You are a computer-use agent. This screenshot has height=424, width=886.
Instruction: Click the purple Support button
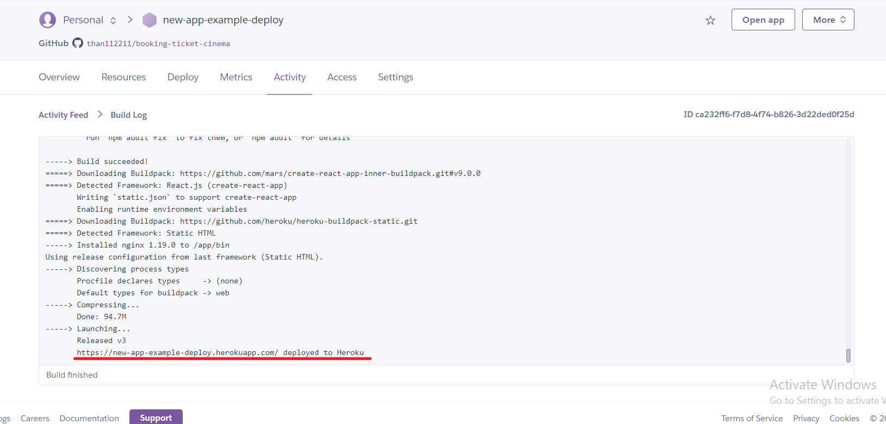tap(156, 417)
